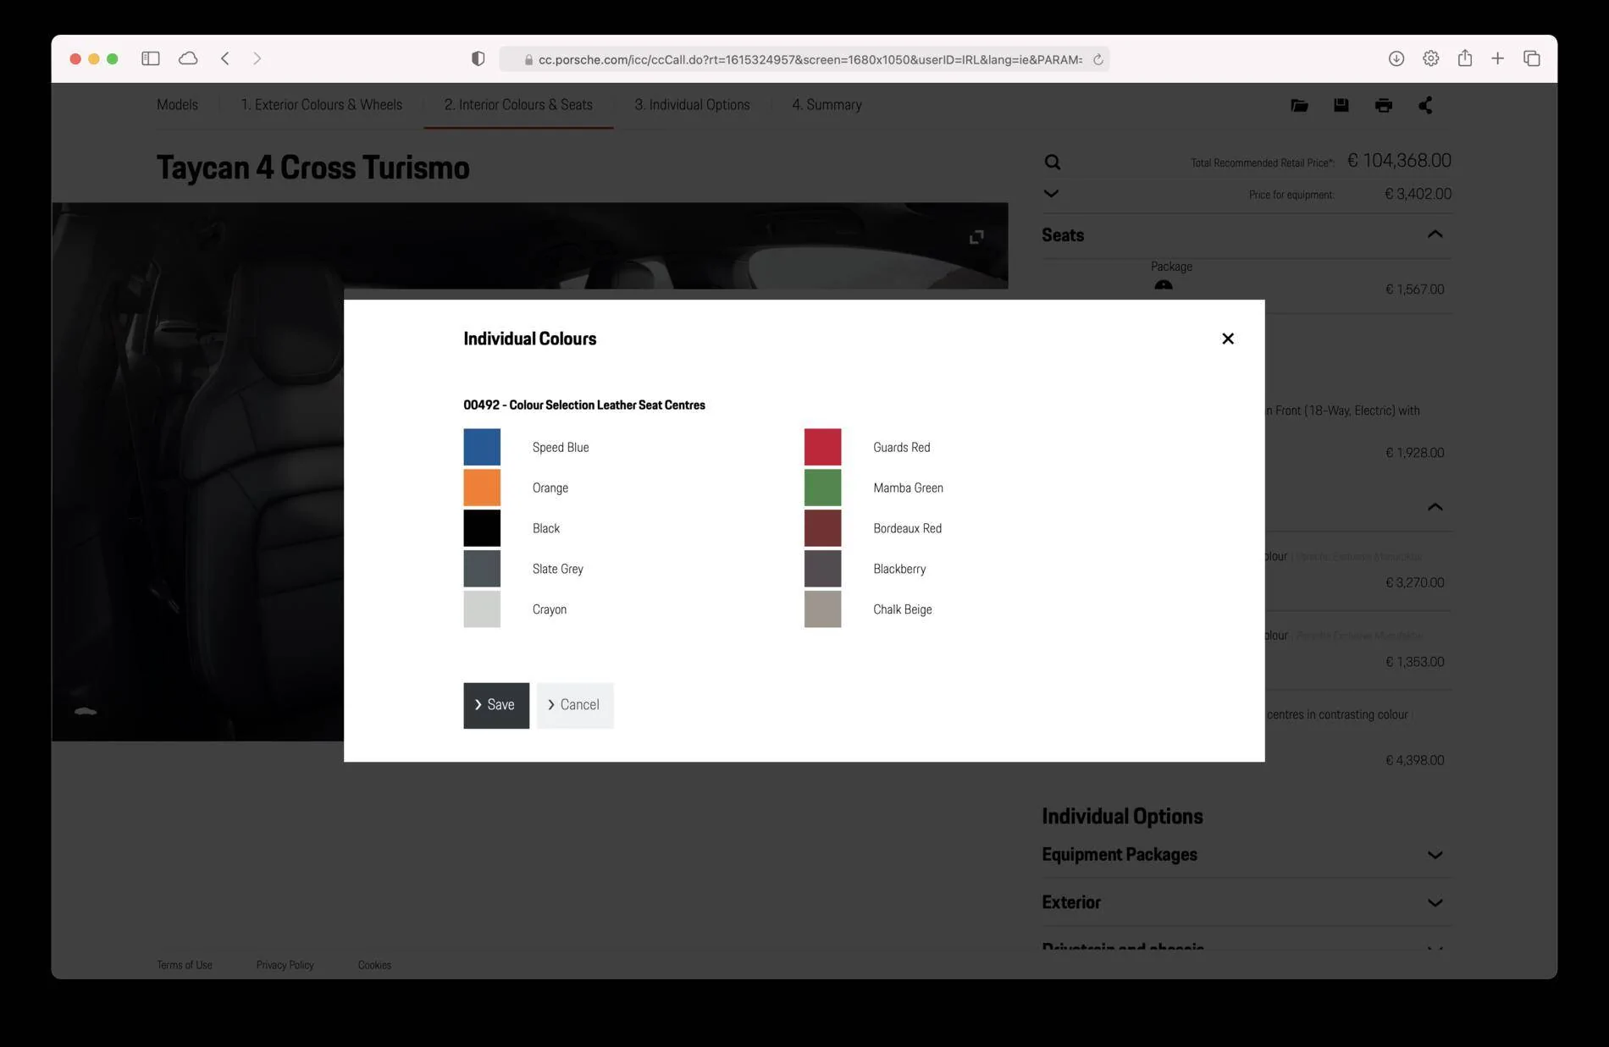Click the Speed Blue label
Viewport: 1609px width, 1047px height.
pos(561,447)
